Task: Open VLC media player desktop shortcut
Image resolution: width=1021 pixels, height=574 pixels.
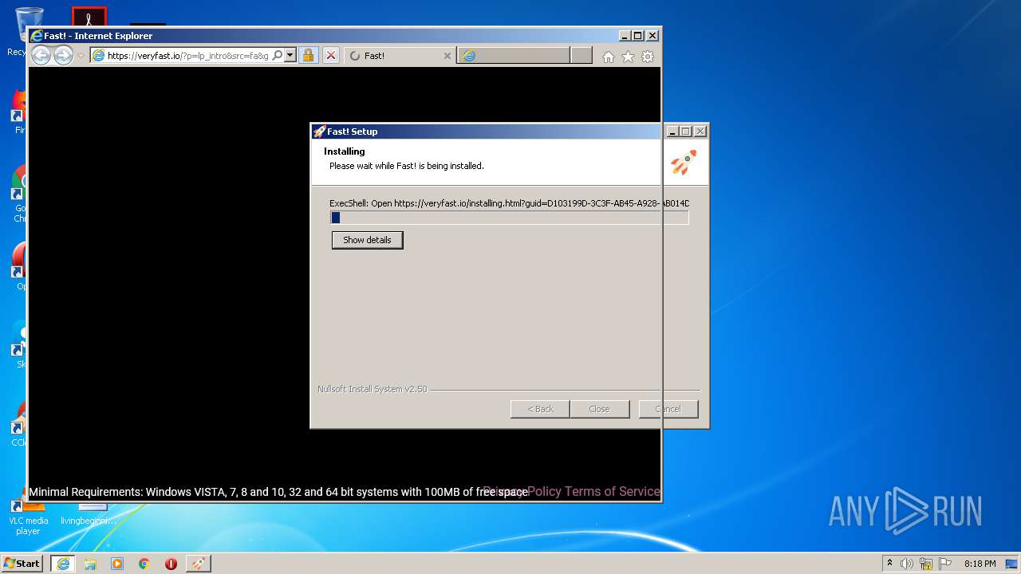Action: 27,513
